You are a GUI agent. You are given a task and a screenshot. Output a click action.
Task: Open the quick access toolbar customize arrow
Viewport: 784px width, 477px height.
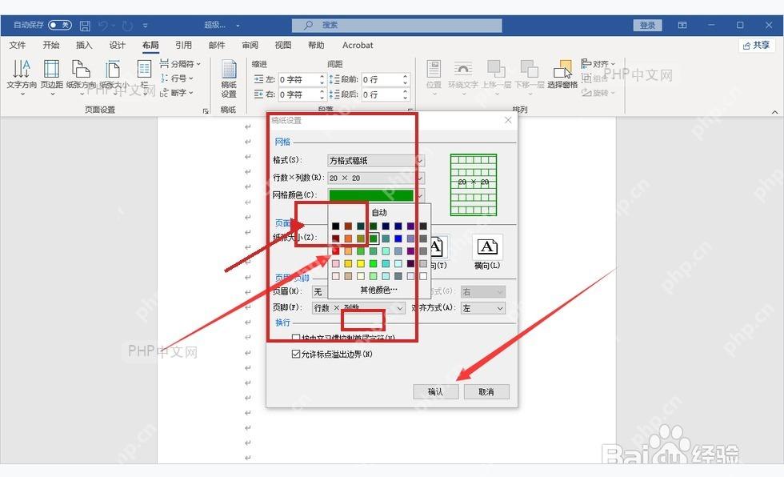pyautogui.click(x=145, y=25)
